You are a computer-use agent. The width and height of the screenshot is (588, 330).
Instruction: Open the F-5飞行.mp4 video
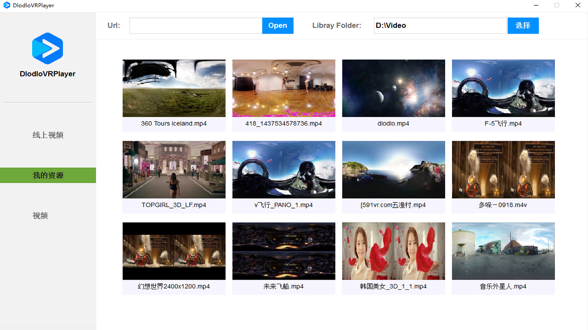(x=503, y=88)
